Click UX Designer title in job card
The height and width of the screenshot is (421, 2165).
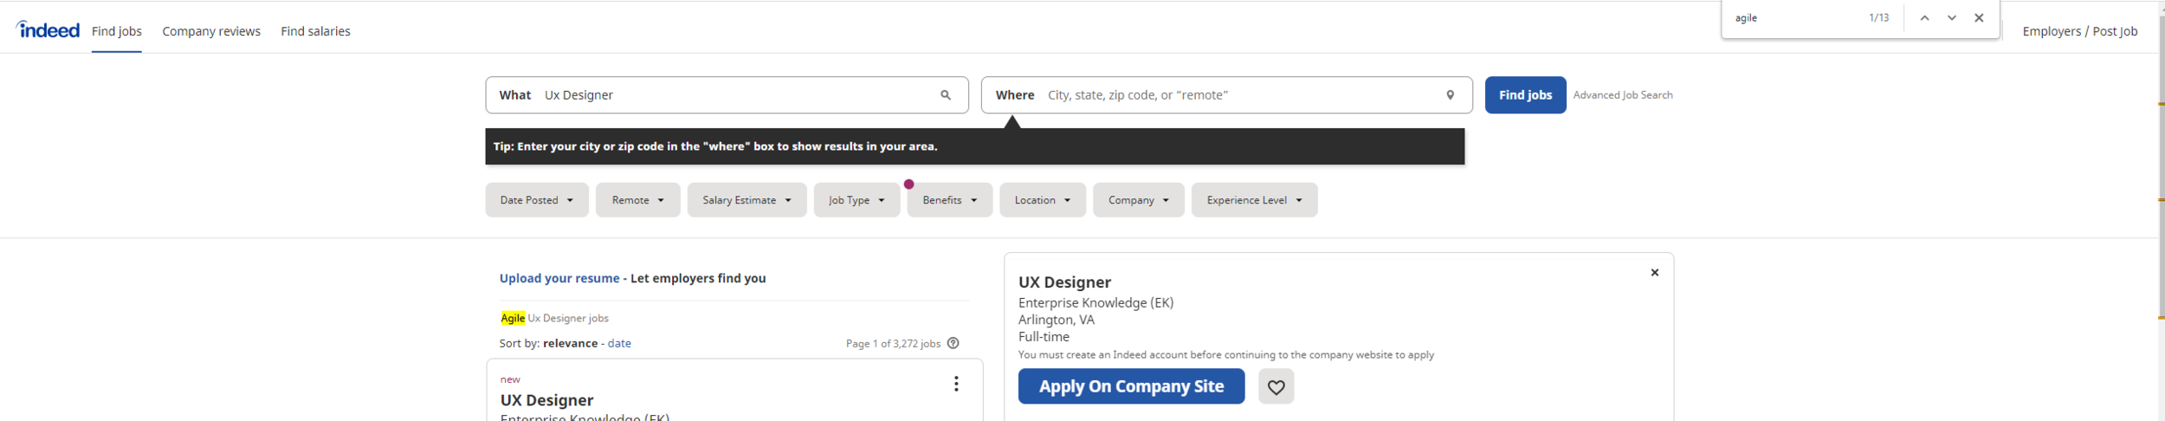[x=546, y=400]
